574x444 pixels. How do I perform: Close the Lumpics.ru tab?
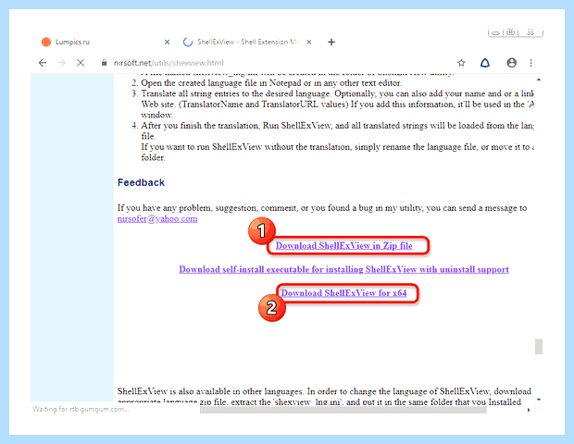[x=167, y=42]
